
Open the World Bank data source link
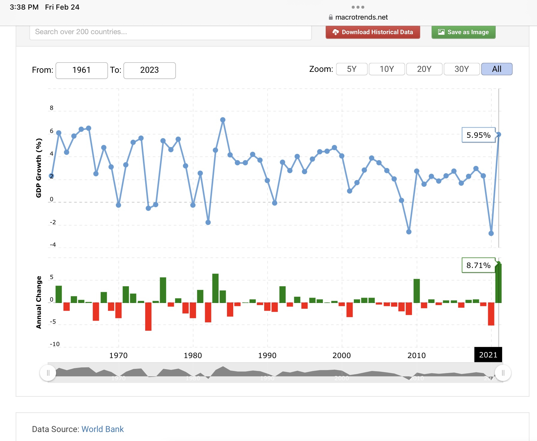click(x=103, y=429)
